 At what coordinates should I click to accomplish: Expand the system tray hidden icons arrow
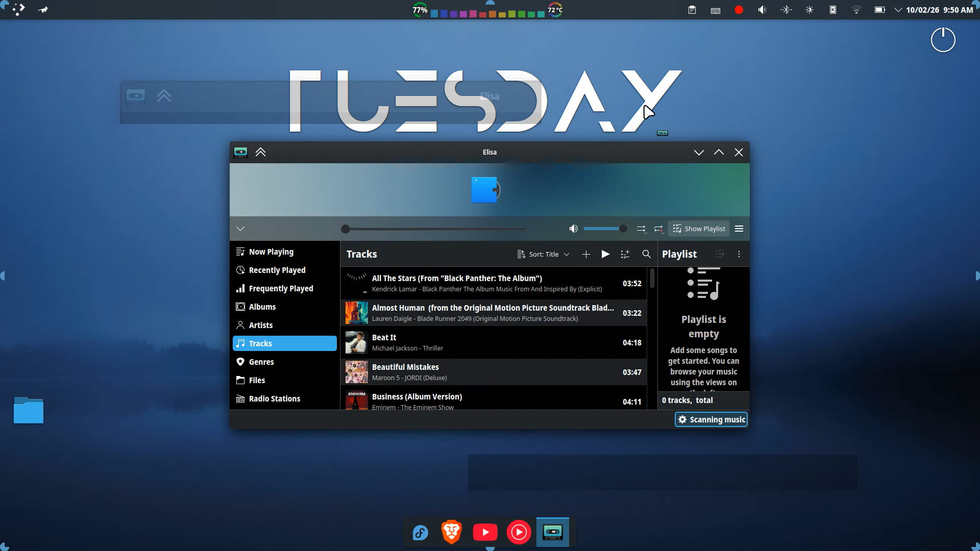[x=898, y=10]
